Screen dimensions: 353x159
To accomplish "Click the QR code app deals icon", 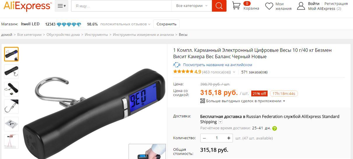I will pos(203,101).
